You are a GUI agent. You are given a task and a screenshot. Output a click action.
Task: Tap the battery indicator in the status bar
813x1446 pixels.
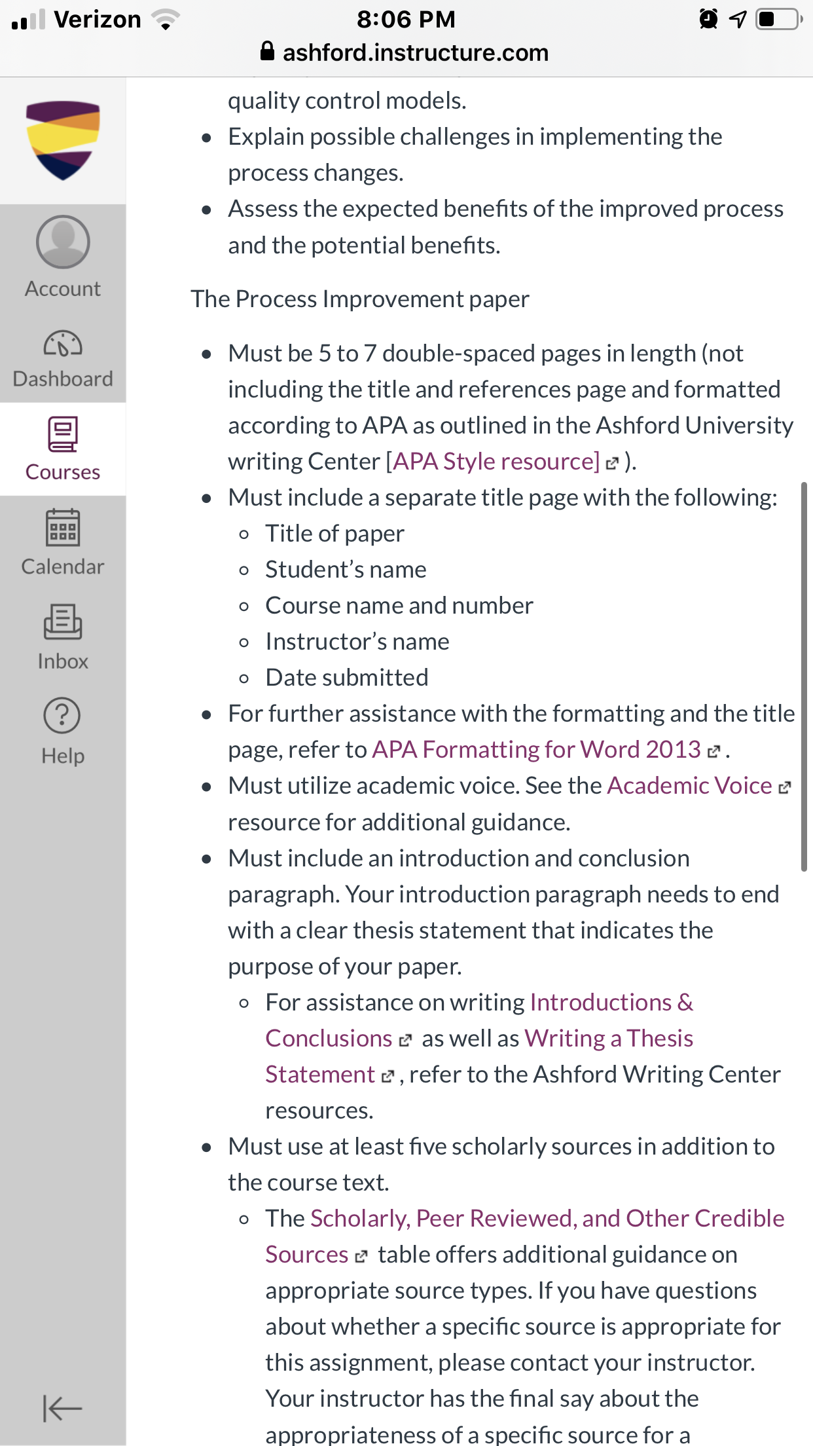point(778,19)
